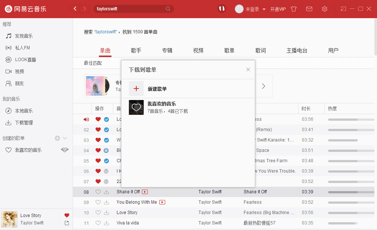Open the settings gear icon

pyautogui.click(x=324, y=9)
